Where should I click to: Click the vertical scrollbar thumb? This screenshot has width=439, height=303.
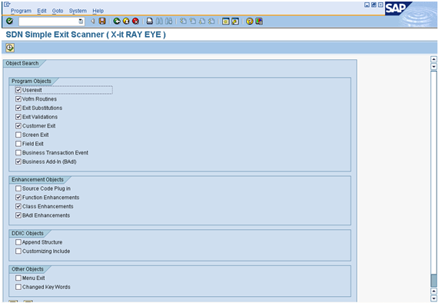pos(434,281)
